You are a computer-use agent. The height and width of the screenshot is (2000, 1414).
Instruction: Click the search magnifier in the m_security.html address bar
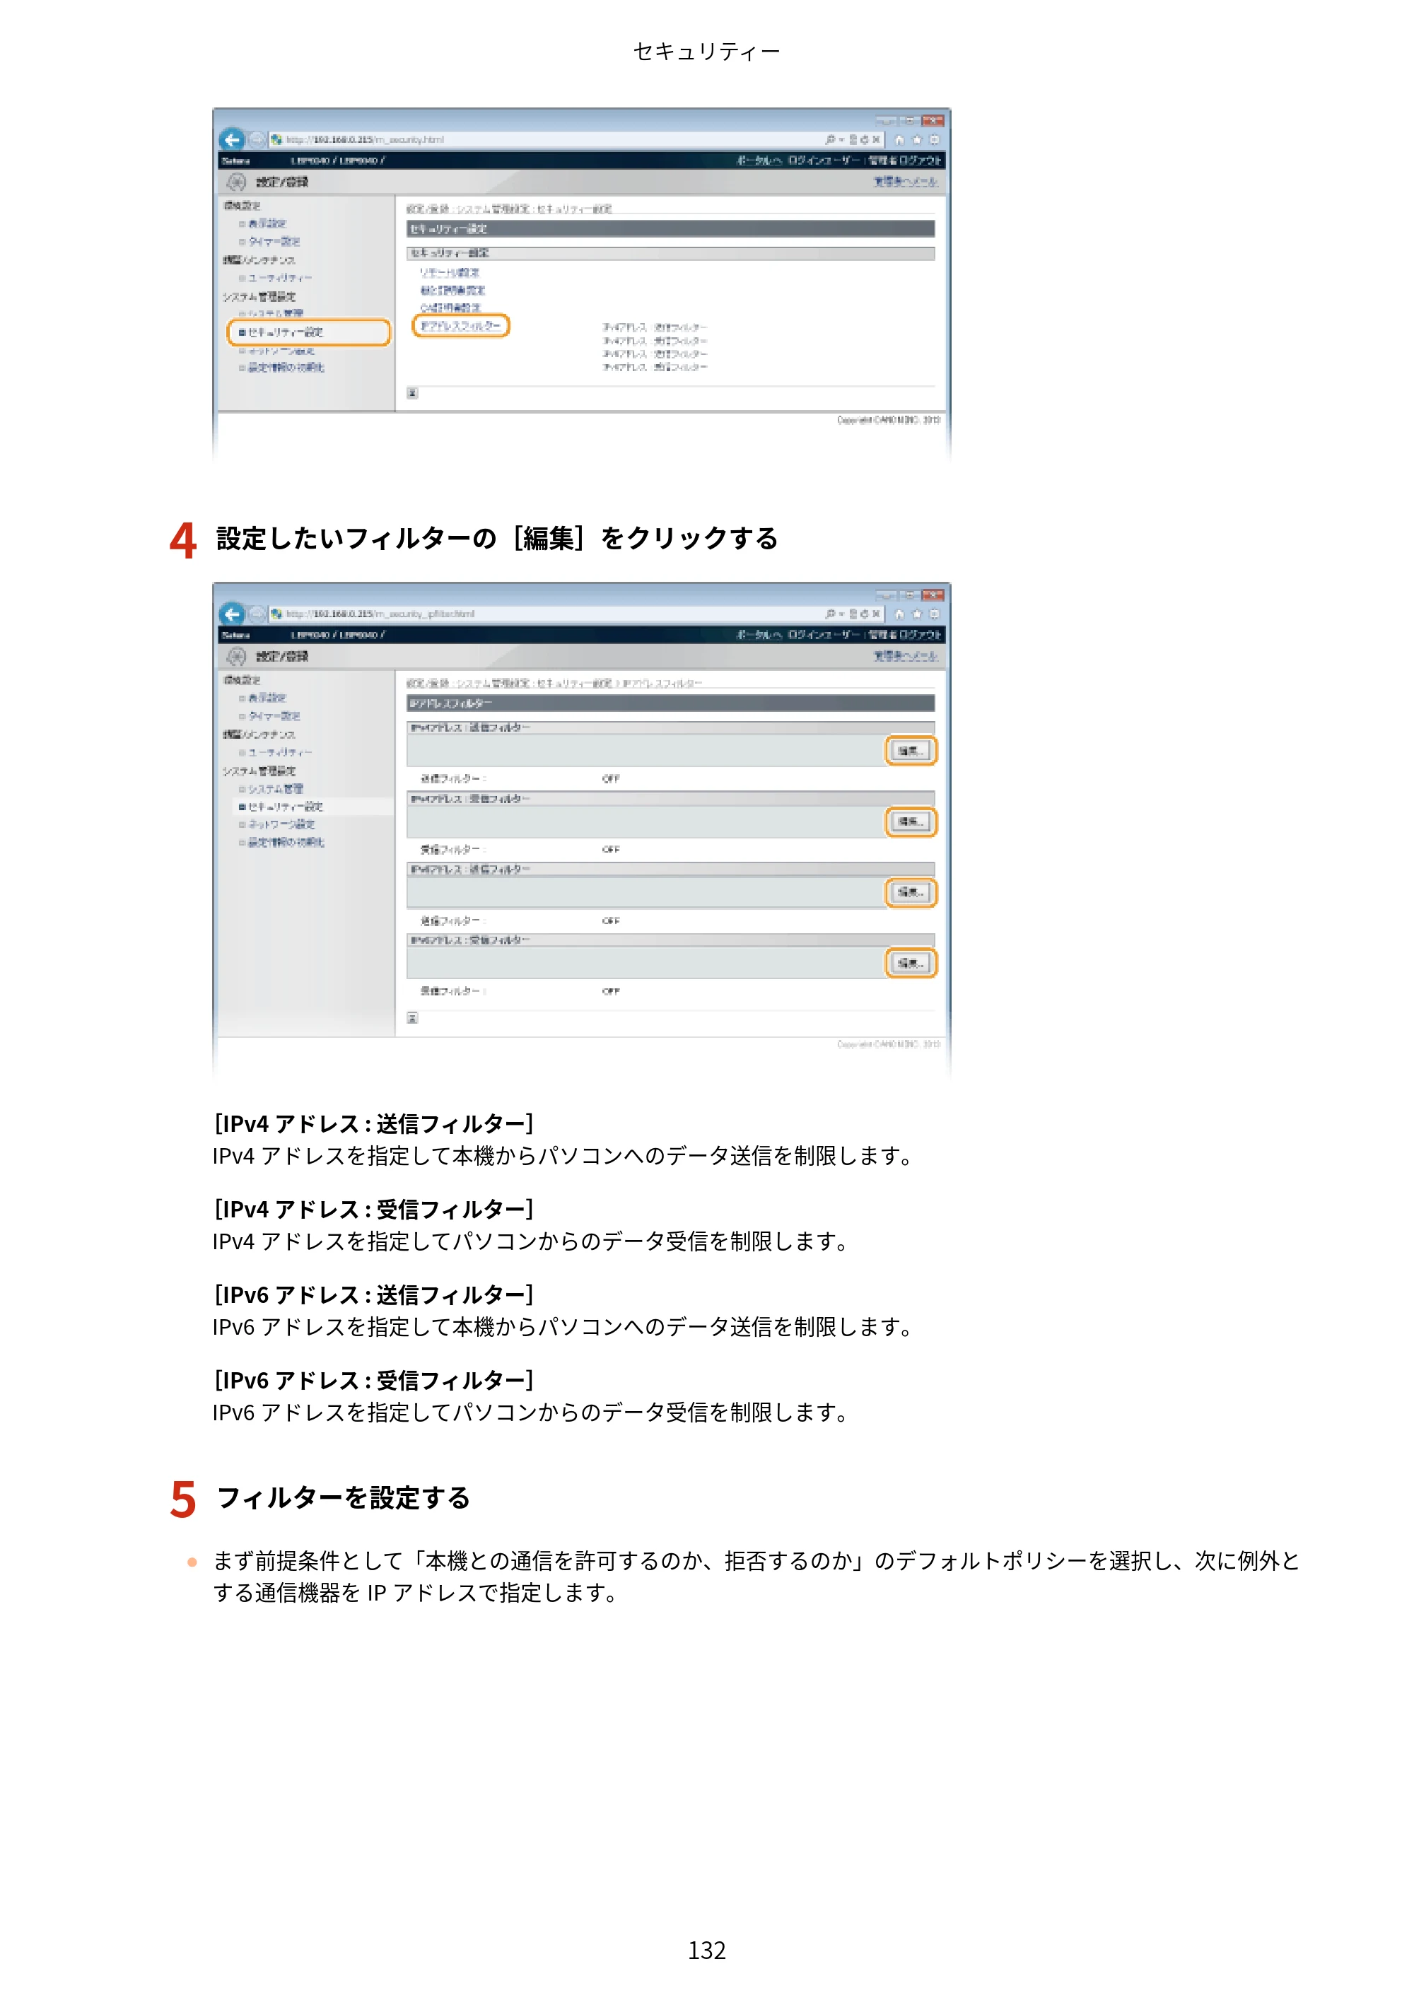click(x=831, y=139)
